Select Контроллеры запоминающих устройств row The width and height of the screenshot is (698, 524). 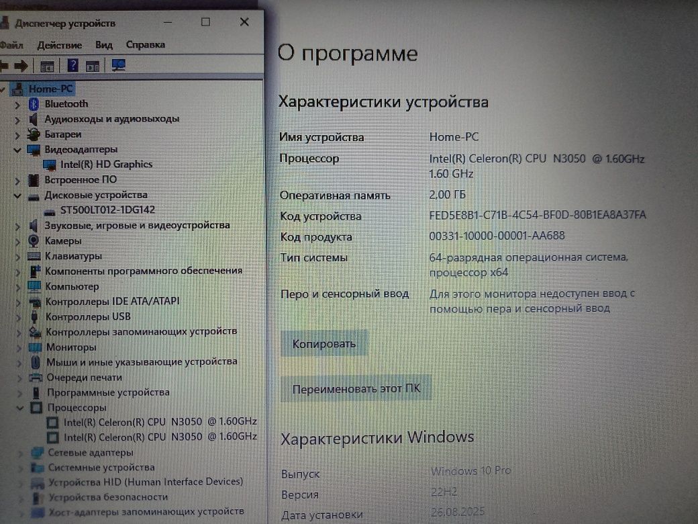click(141, 332)
